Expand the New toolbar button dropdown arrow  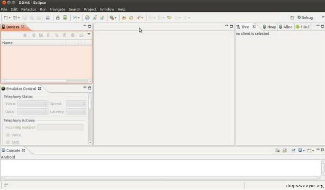pyautogui.click(x=10, y=18)
